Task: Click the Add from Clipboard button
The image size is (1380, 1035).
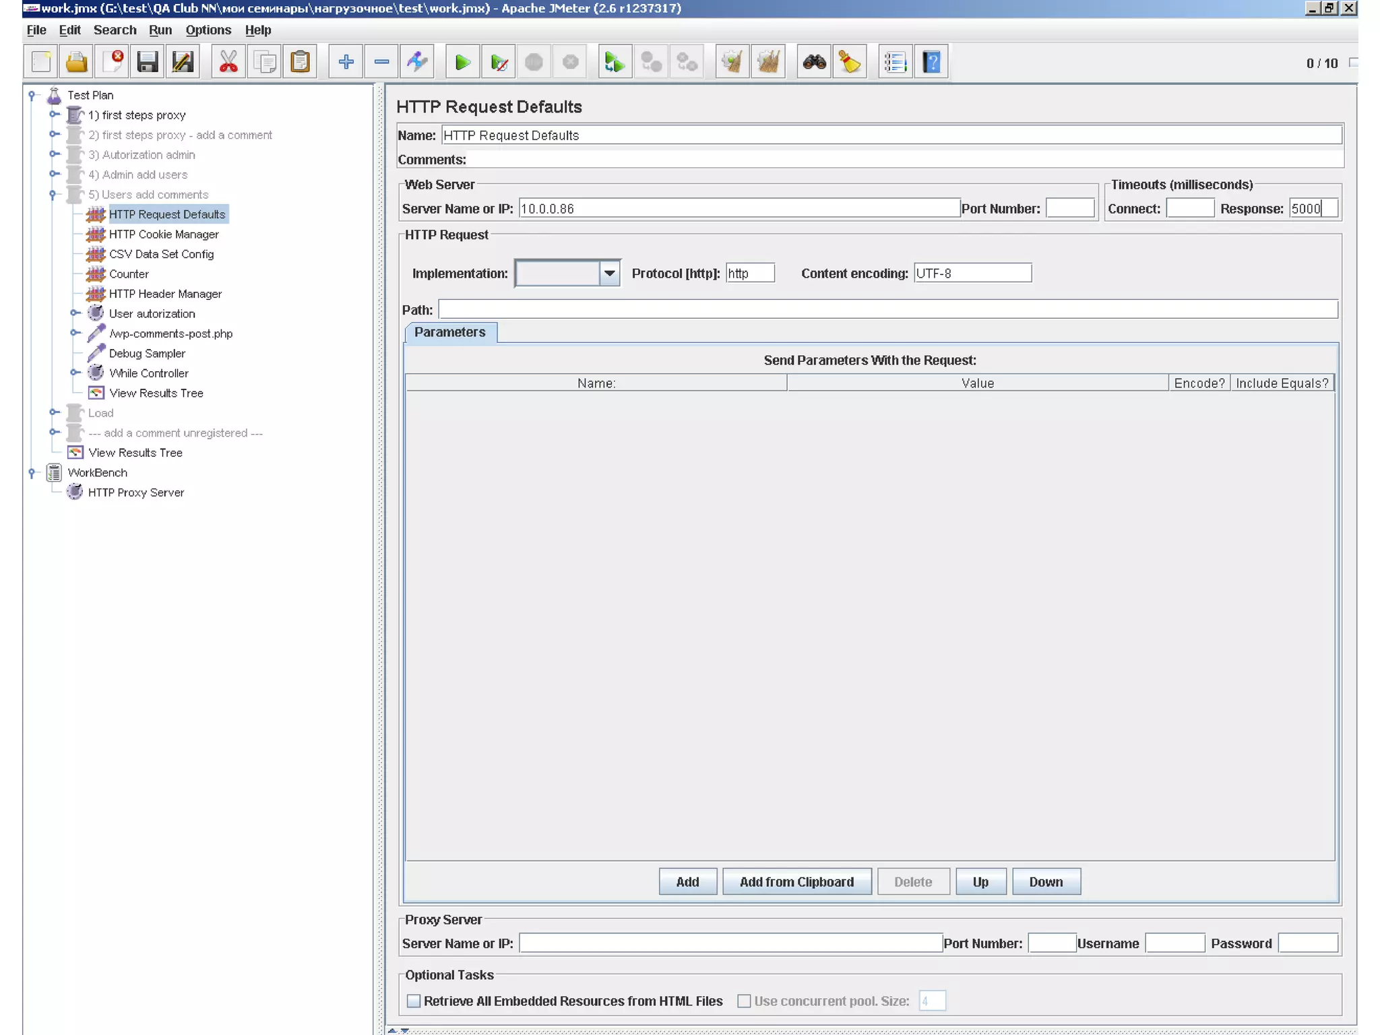Action: tap(796, 882)
